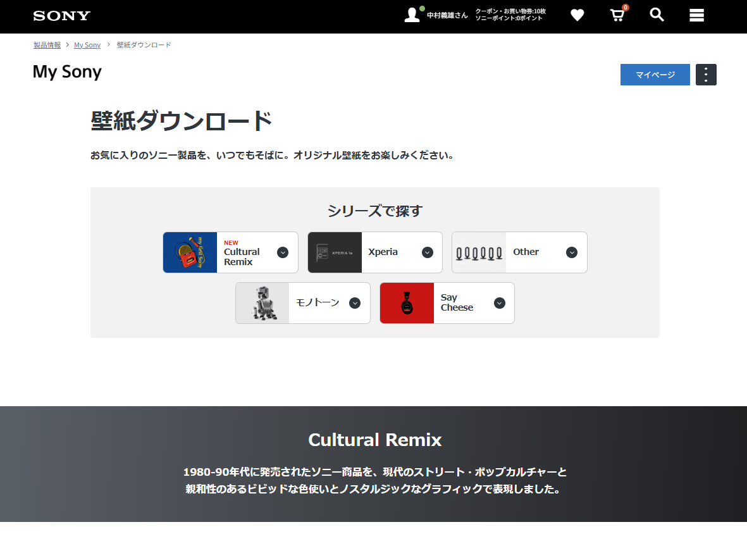Click the cart item count badge
The height and width of the screenshot is (546, 747).
coord(626,7)
